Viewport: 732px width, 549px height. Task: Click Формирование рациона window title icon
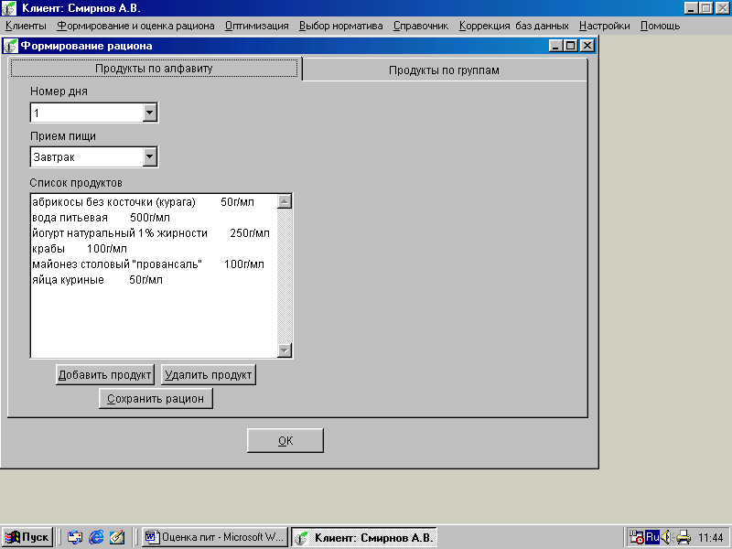point(10,46)
